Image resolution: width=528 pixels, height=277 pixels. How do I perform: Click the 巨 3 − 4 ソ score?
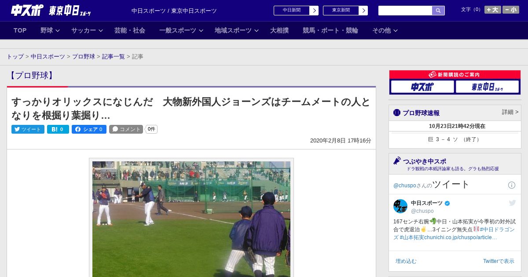(455, 139)
